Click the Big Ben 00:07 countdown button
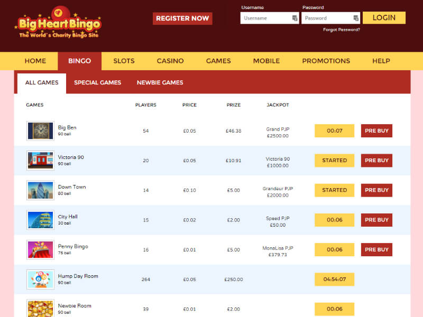Image resolution: width=423 pixels, height=317 pixels. [x=335, y=130]
